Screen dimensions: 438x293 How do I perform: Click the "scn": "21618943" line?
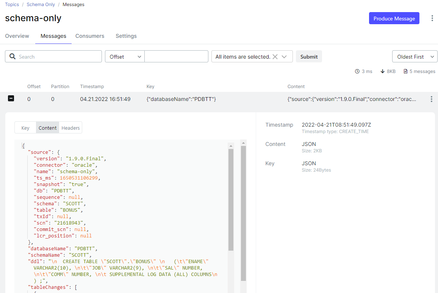coord(60,223)
